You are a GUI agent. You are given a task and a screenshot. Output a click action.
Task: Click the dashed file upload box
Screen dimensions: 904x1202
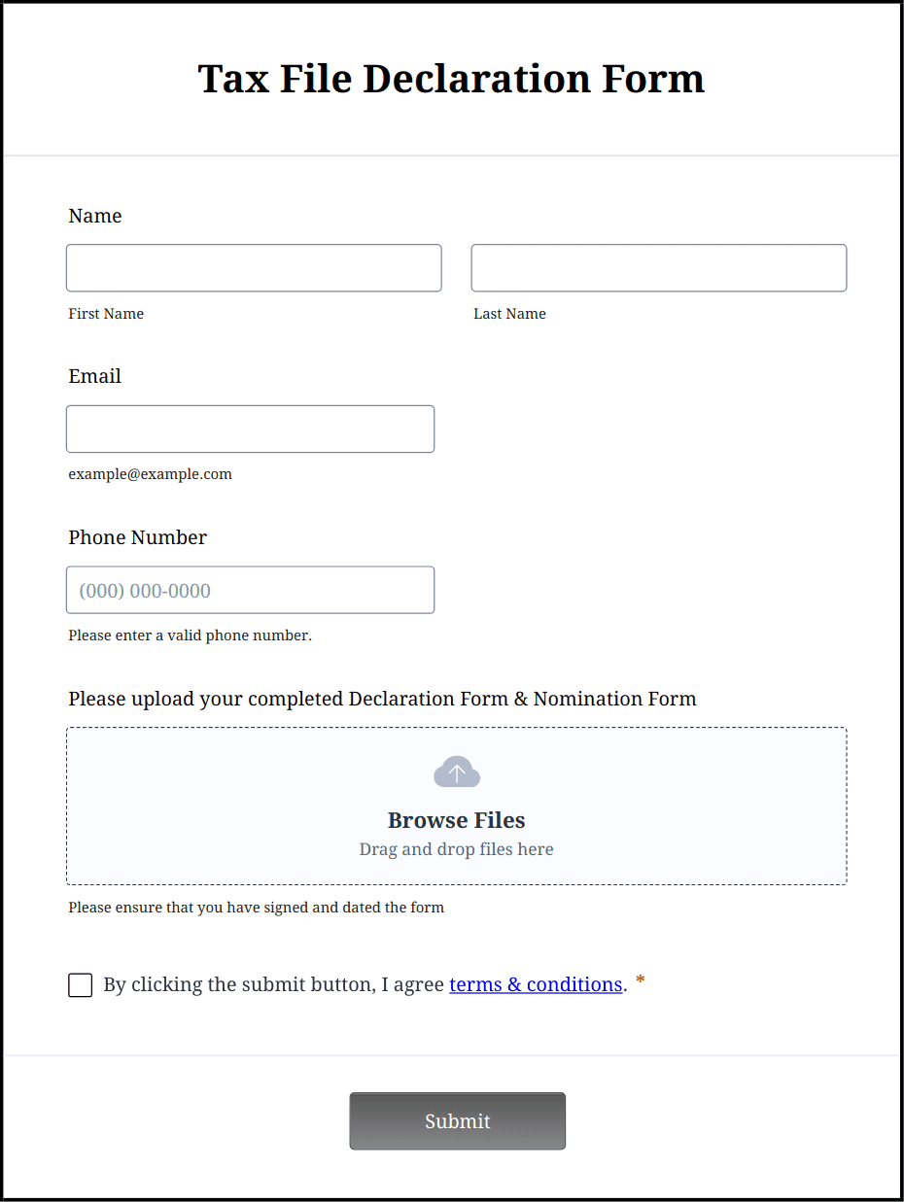(457, 806)
